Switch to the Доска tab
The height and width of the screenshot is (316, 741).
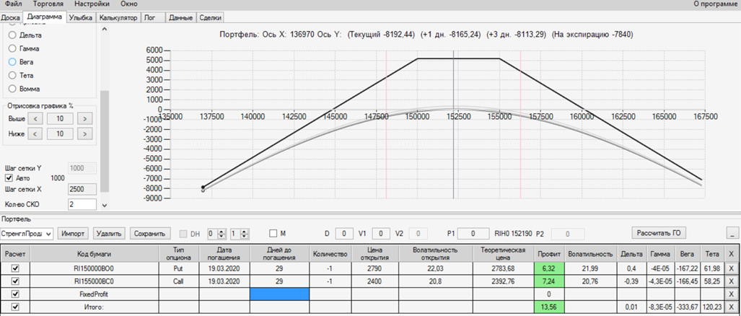10,17
